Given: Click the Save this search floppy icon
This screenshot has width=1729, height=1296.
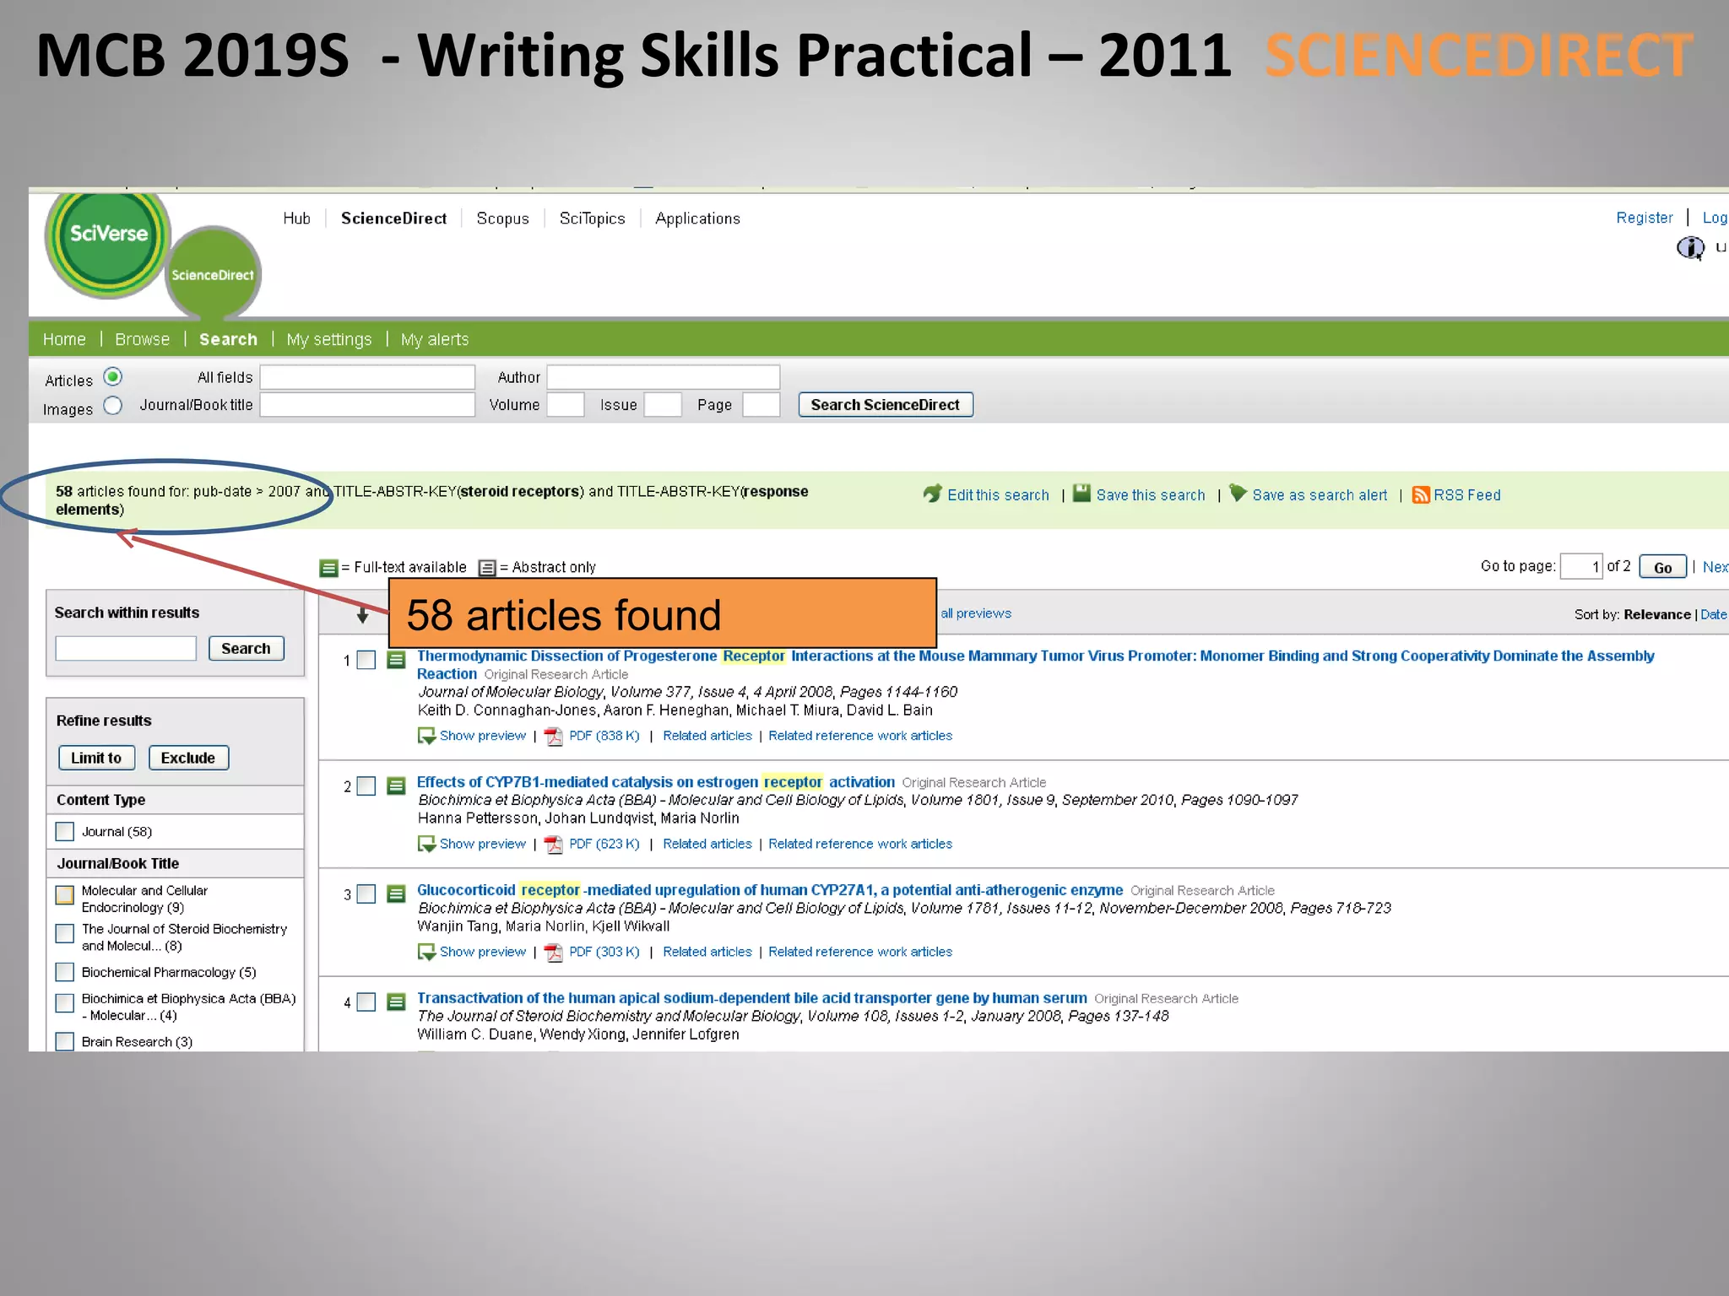Looking at the screenshot, I should click(1081, 494).
